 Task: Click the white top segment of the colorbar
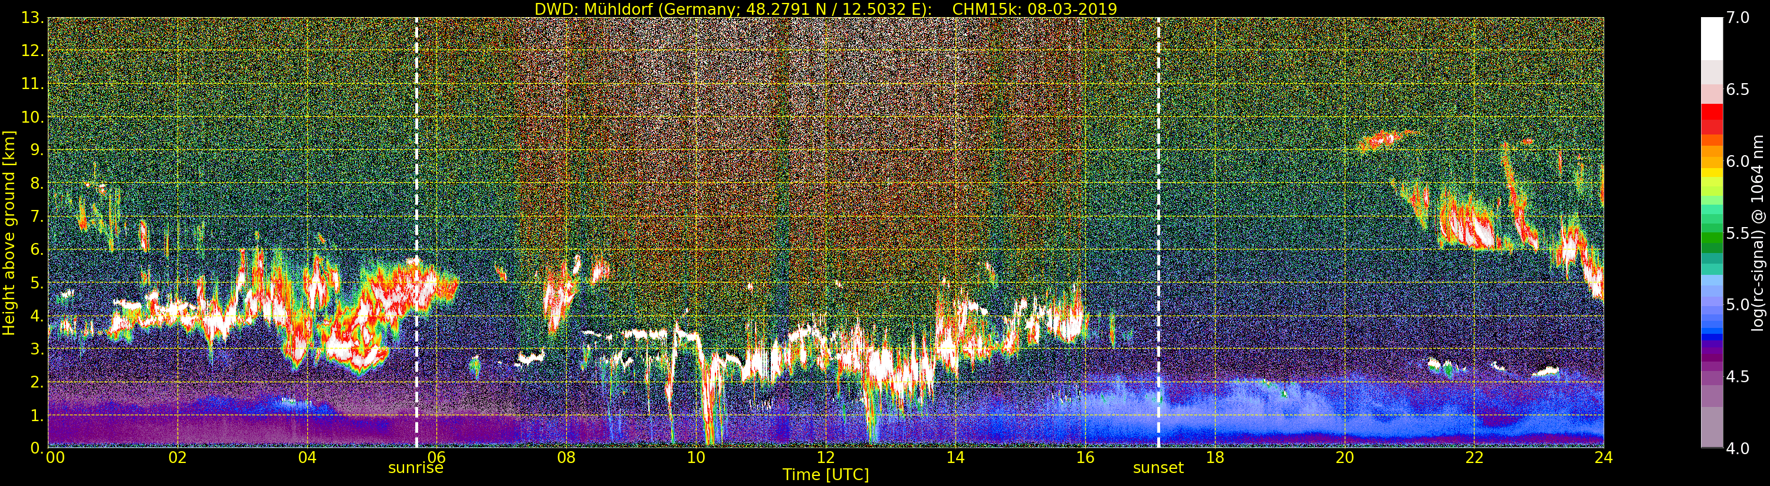pyautogui.click(x=1712, y=38)
